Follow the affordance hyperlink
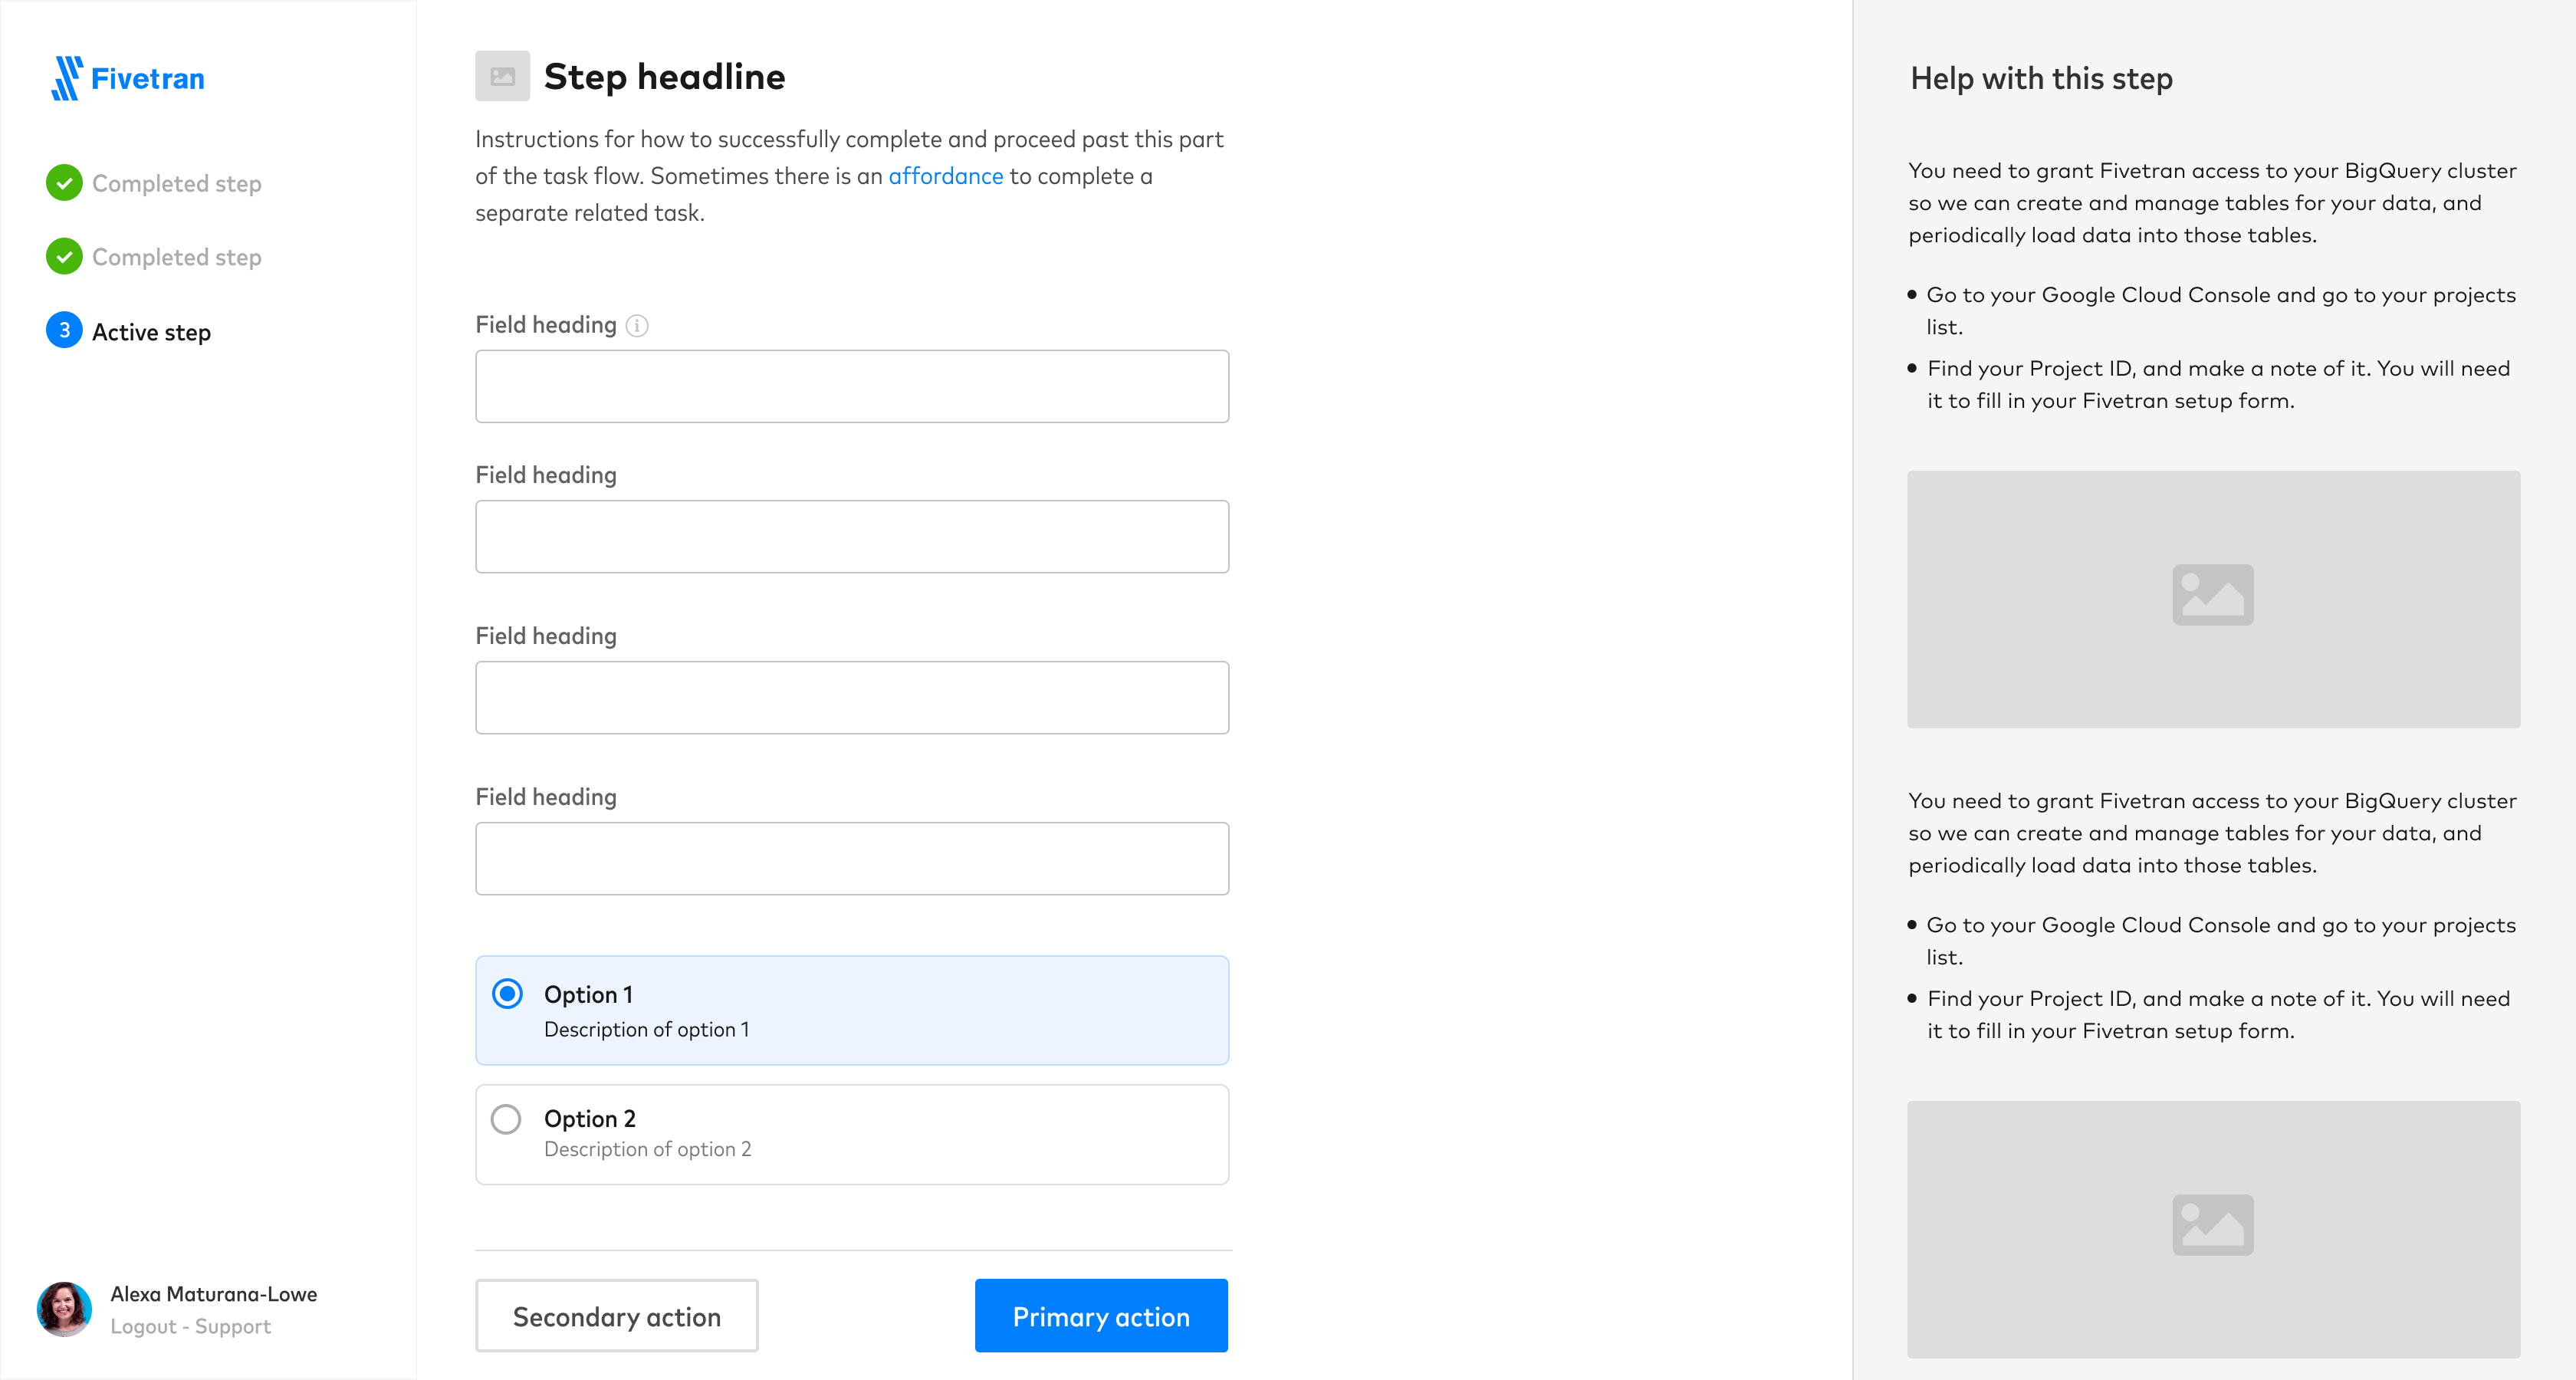Screen dimensions: 2576x1380 point(945,176)
